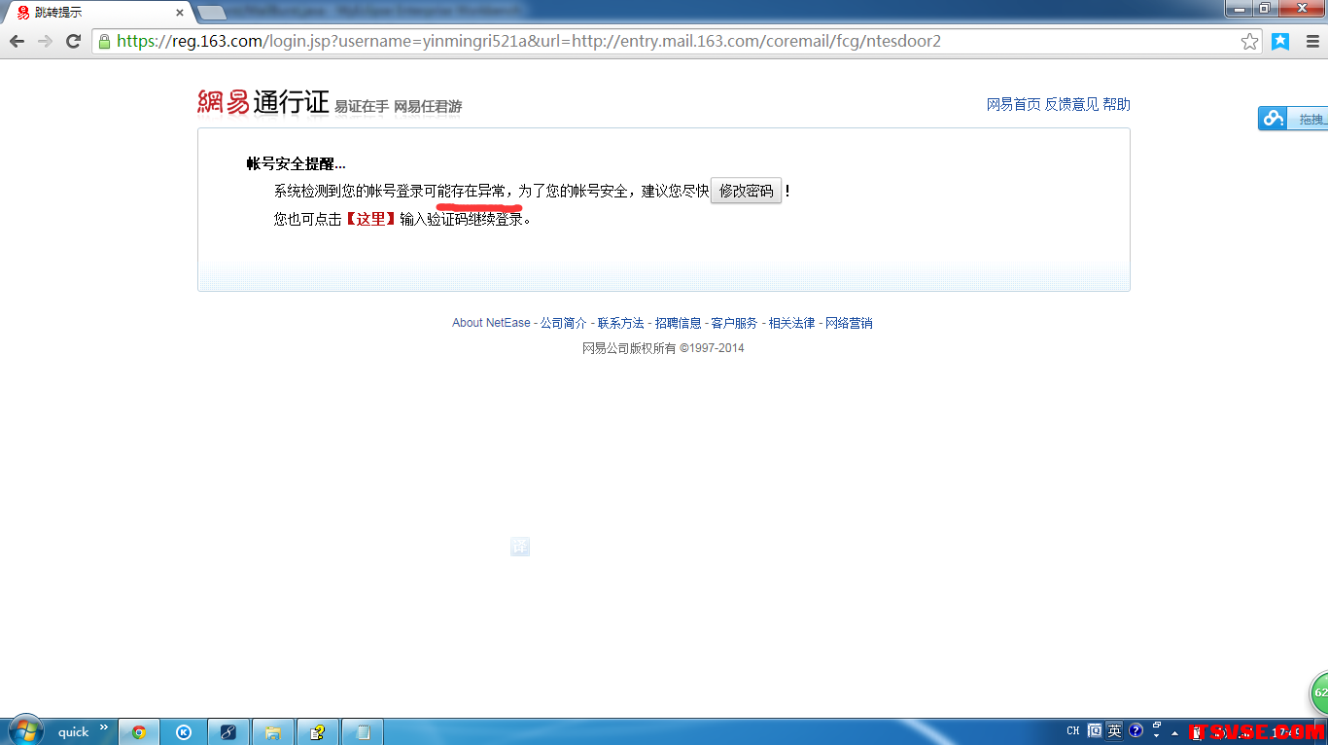Open the 反馈意见 link
This screenshot has width=1328, height=745.
click(x=1071, y=104)
